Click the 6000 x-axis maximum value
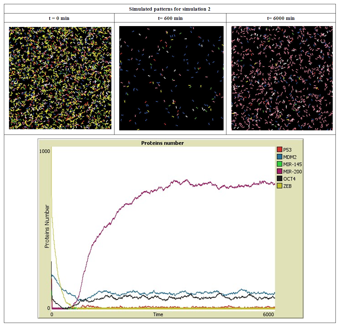The height and width of the screenshot is (328, 340). coord(268,314)
